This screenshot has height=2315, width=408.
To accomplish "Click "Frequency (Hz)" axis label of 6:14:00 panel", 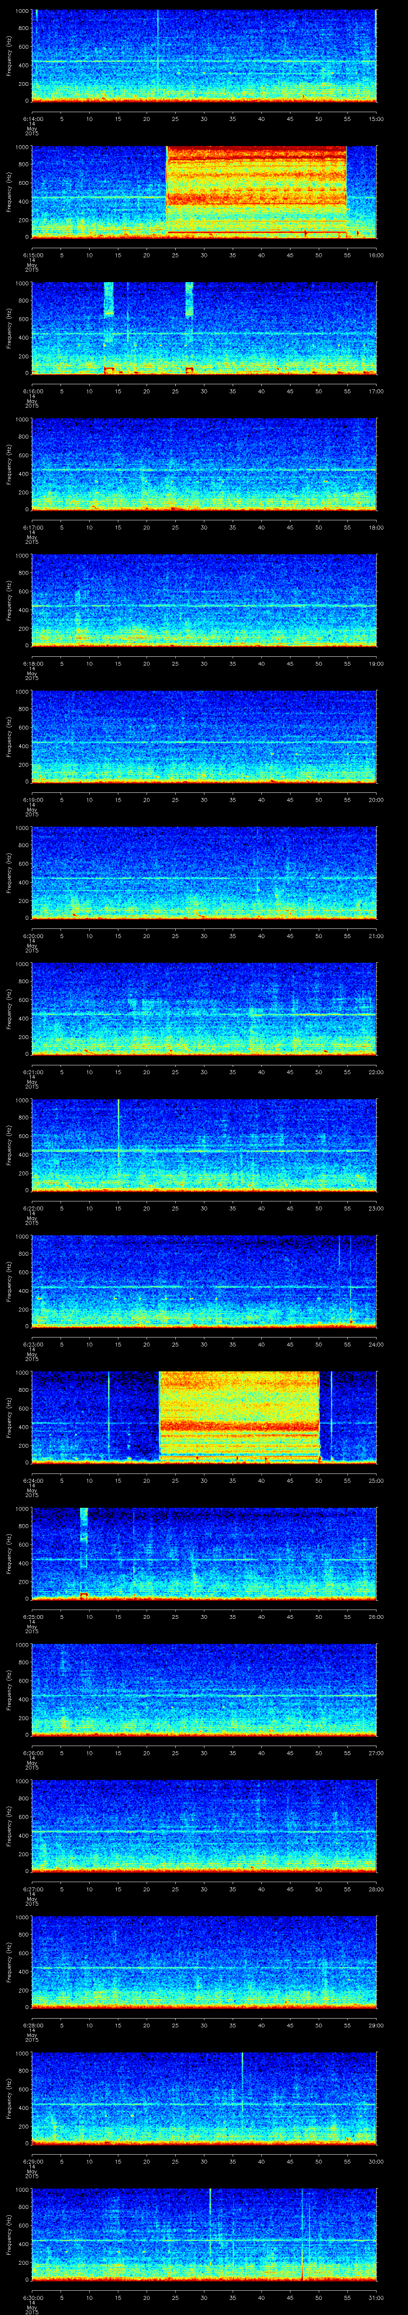I will pyautogui.click(x=9, y=56).
